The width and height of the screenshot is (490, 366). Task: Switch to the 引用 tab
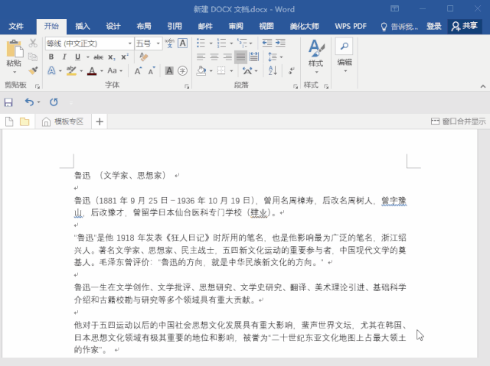click(175, 26)
